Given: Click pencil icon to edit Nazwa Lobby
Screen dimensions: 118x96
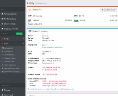Looking at the screenshot, I should pos(48,36).
